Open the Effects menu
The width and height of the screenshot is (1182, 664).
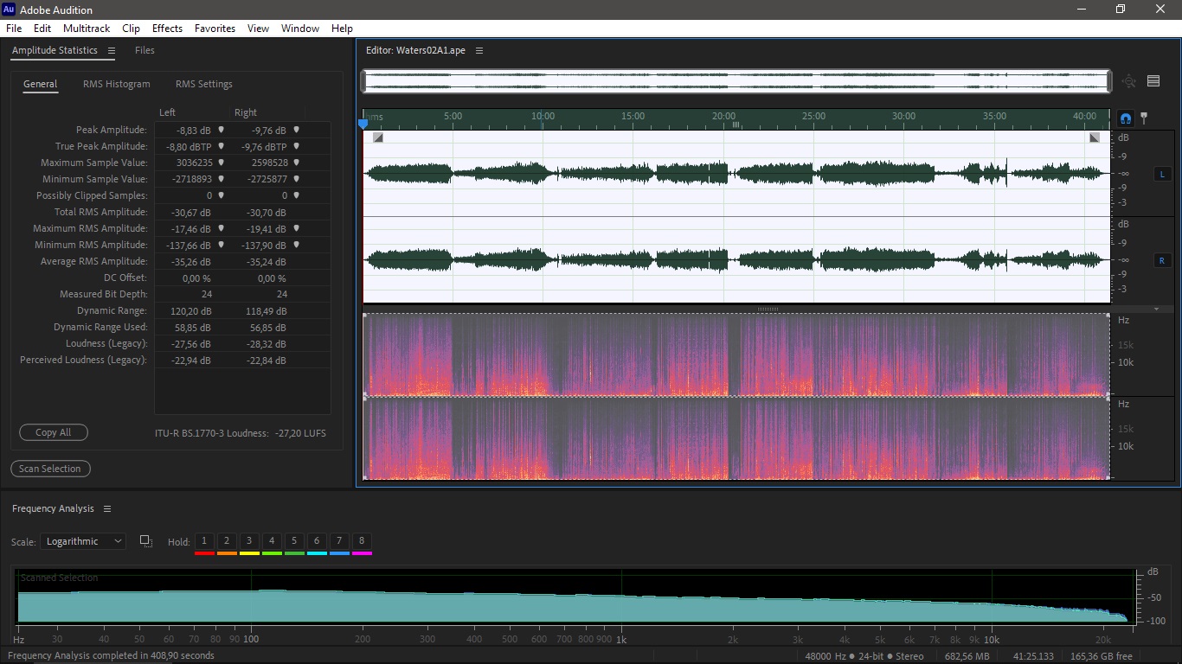[167, 29]
